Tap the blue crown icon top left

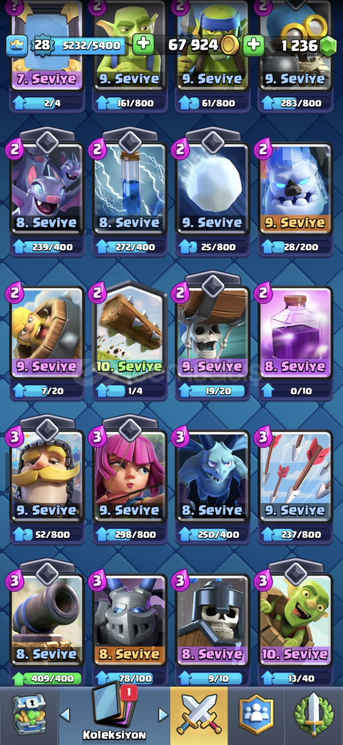[15, 46]
